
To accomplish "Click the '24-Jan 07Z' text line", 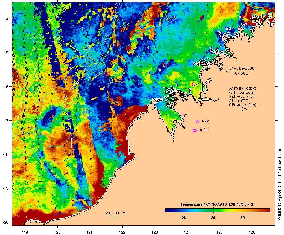I will pos(238,101).
